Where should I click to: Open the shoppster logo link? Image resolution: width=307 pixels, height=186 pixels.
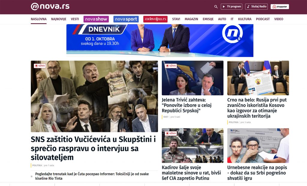coord(280,7)
